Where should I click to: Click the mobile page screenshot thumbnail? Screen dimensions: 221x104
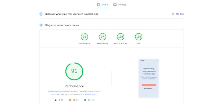click(149, 78)
